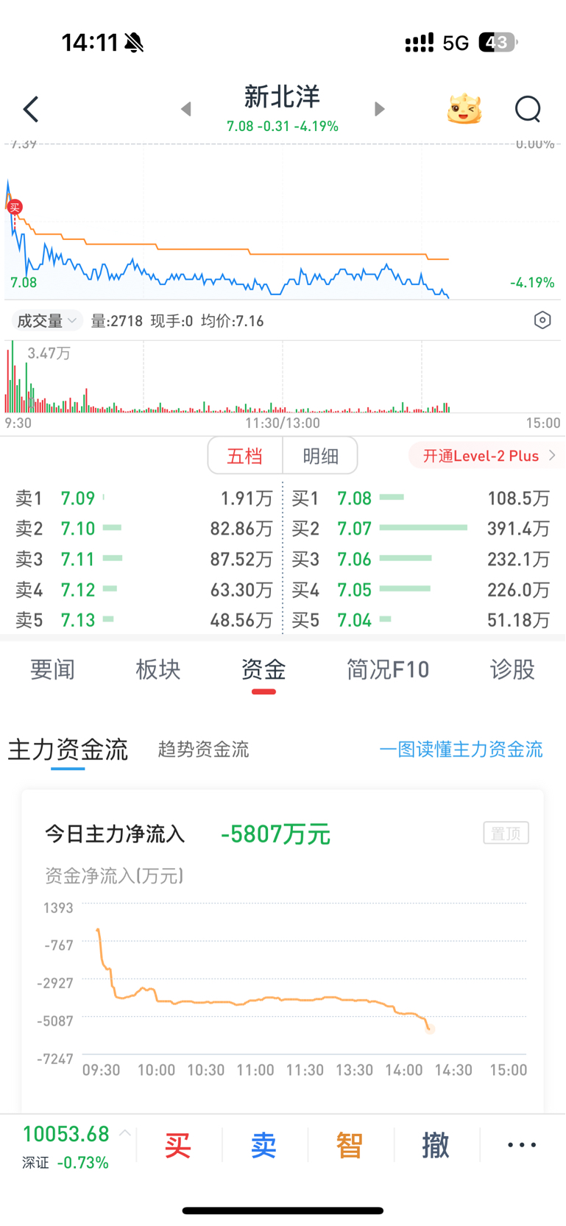This screenshot has width=566, height=1226.
Task: Tap the 新北洋 stock title
Action: coord(282,96)
